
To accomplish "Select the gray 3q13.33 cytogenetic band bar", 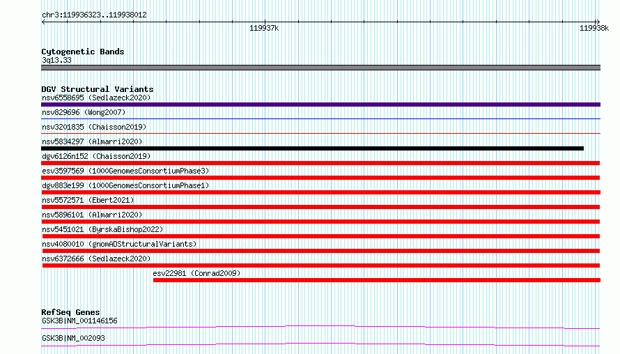I will [320, 68].
